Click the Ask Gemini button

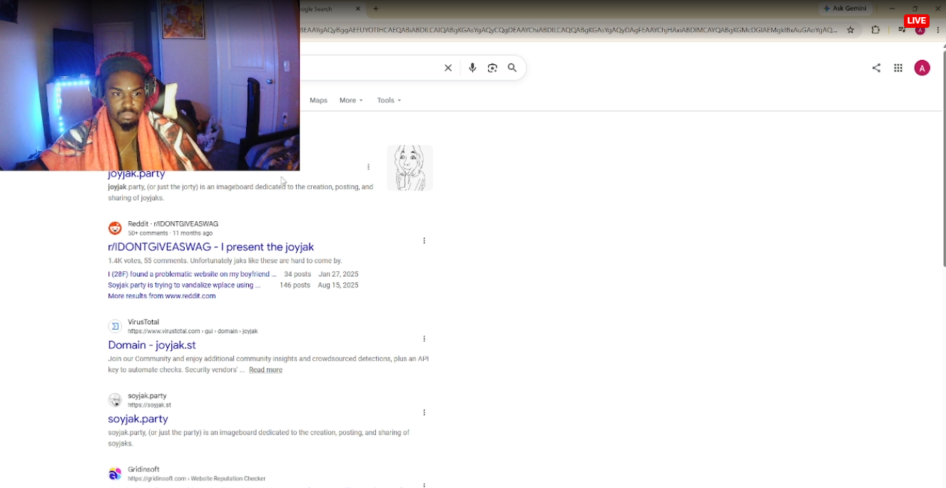point(845,9)
